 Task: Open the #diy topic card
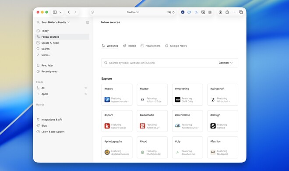point(187,147)
